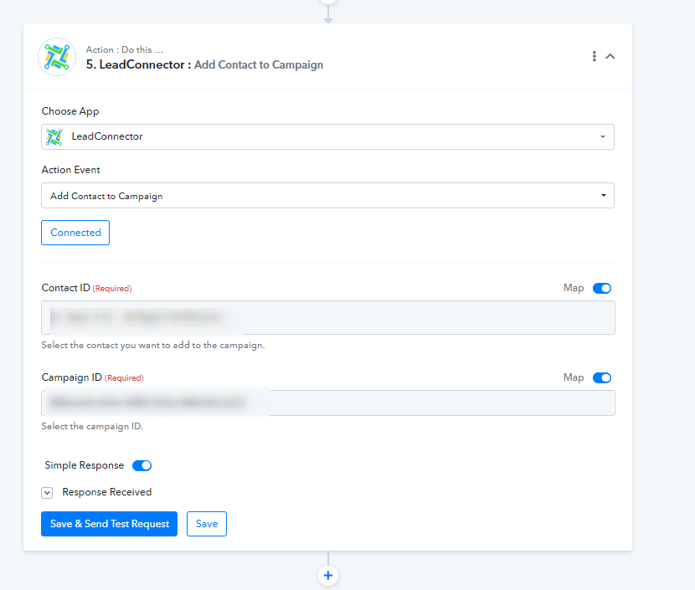
Task: Click the Response Received label
Action: click(107, 492)
